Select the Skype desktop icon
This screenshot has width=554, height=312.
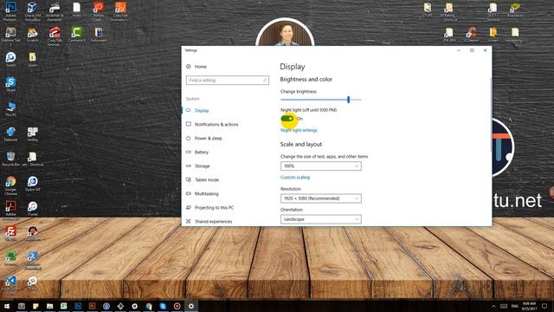coord(10,85)
